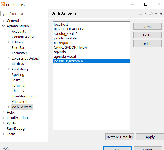Viewport: 164px width, 150px height.
Task: Collapse the Aptana Studio tree node
Action: click(x=3, y=26)
